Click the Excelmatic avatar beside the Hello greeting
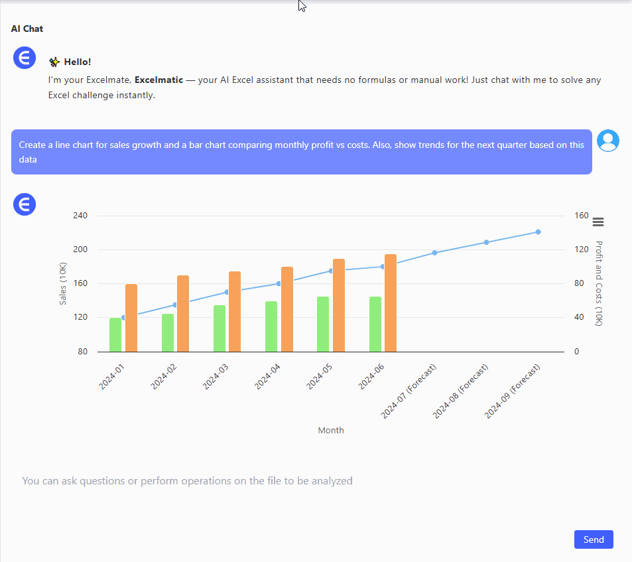 25,58
